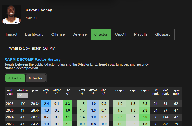Image resolution: width=192 pixels, height=126 pixels.
Task: Switch to the Dashboard tab
Action: pos(34,34)
